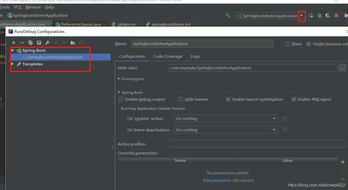This screenshot has height=190, width=348.
Task: Click the class icon in breadcrumb SpringbootdemoApplication
Action: click(x=10, y=15)
